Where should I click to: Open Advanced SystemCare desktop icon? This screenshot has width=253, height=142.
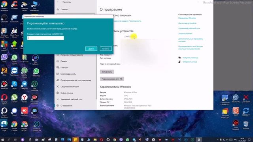(x=37, y=126)
